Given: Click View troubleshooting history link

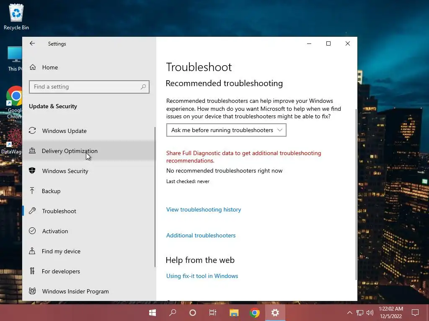Looking at the screenshot, I should point(204,209).
